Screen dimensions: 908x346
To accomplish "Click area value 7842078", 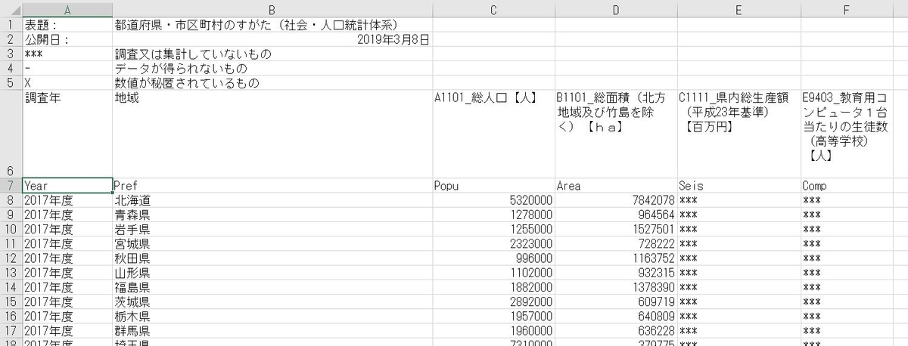I will (616, 201).
